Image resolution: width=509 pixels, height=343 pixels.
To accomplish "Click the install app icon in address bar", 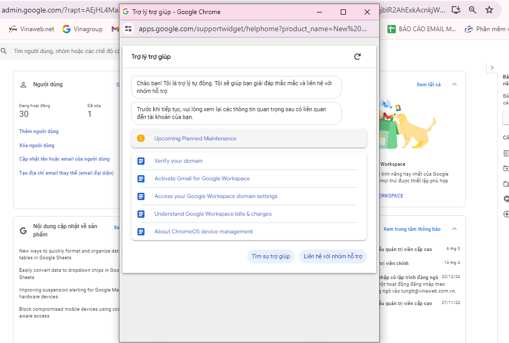I will (x=456, y=9).
